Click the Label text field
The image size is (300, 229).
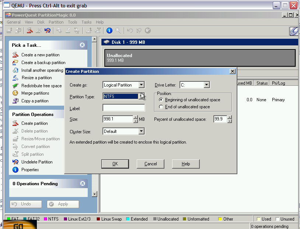click(123, 108)
